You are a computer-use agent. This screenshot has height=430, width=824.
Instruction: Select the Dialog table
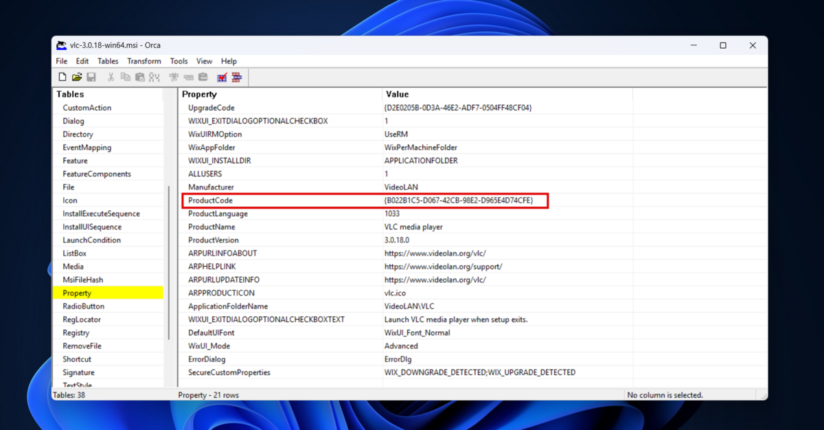tap(73, 121)
